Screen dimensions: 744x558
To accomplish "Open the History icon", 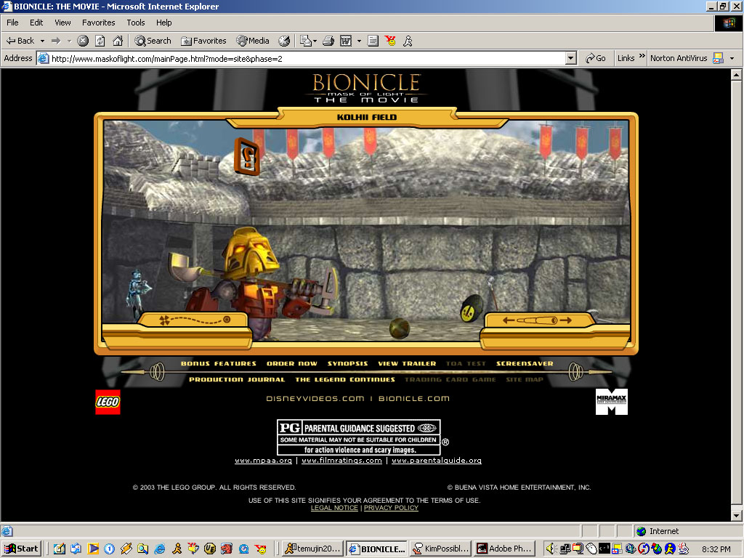I will pos(284,41).
